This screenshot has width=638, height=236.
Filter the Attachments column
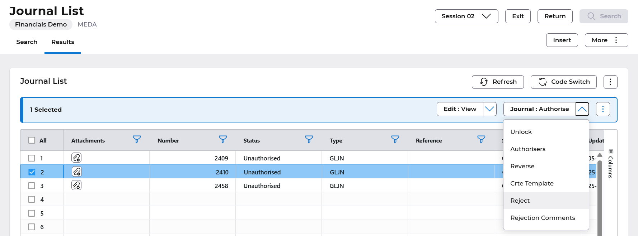coord(137,139)
